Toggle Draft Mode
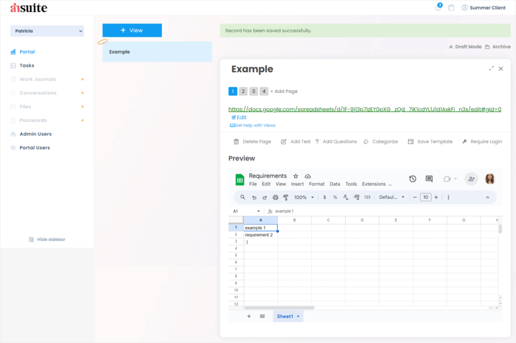This screenshot has height=343, width=516. [465, 47]
